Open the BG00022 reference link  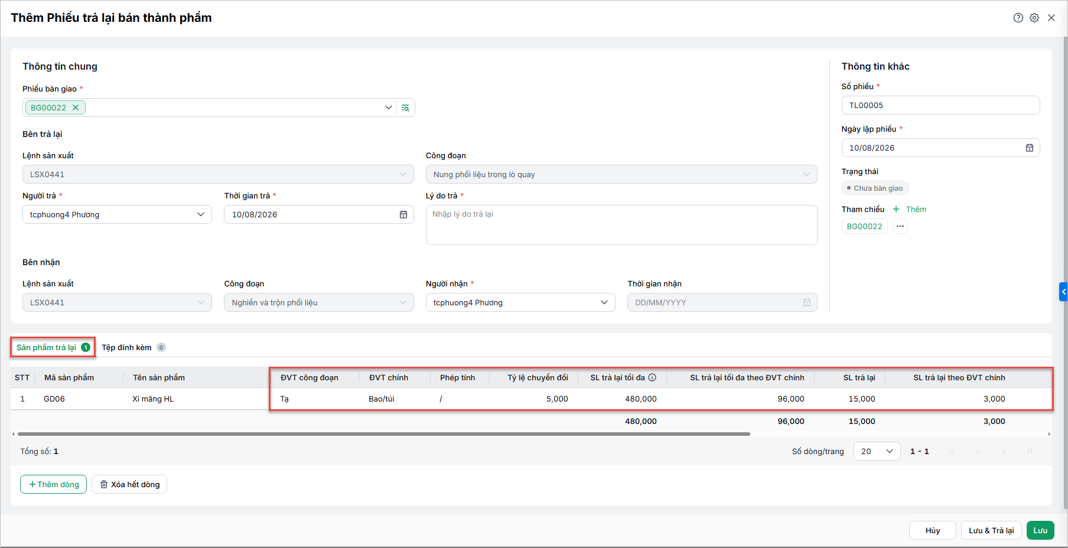[864, 226]
